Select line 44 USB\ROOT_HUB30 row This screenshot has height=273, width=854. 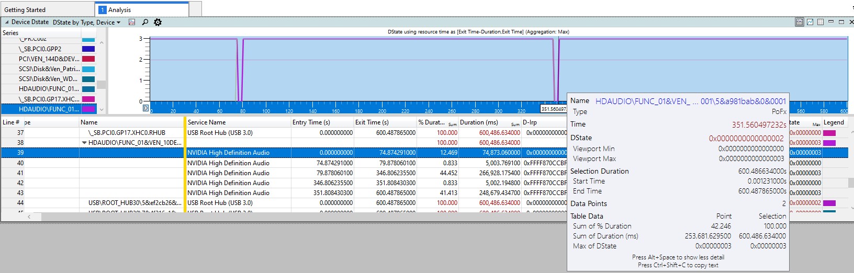(424, 203)
